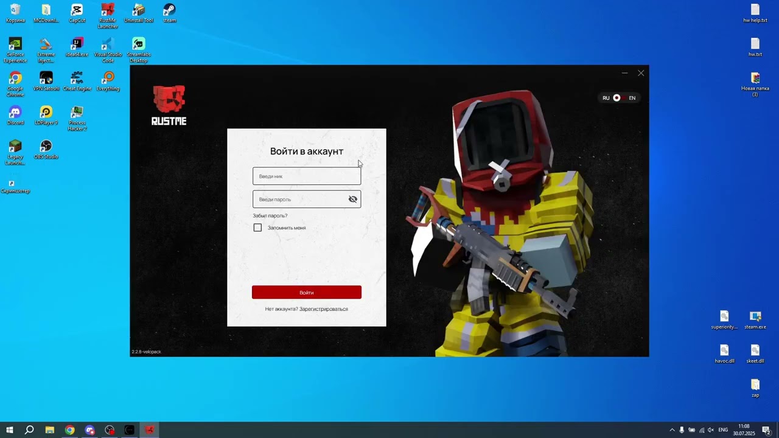Image resolution: width=779 pixels, height=438 pixels.
Task: Select the Streamlabs Desktop shortcut
Action: [139, 50]
